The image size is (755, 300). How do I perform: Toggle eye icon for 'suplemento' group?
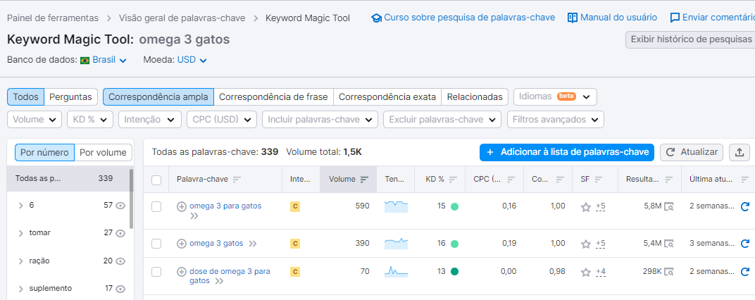pyautogui.click(x=120, y=289)
